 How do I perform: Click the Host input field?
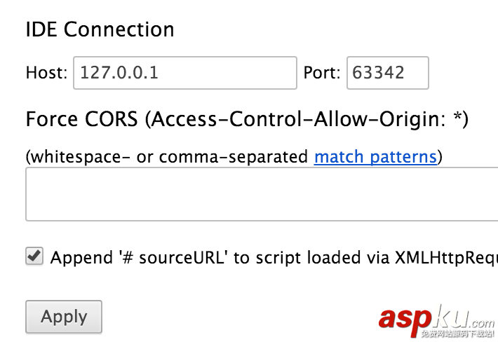point(184,73)
